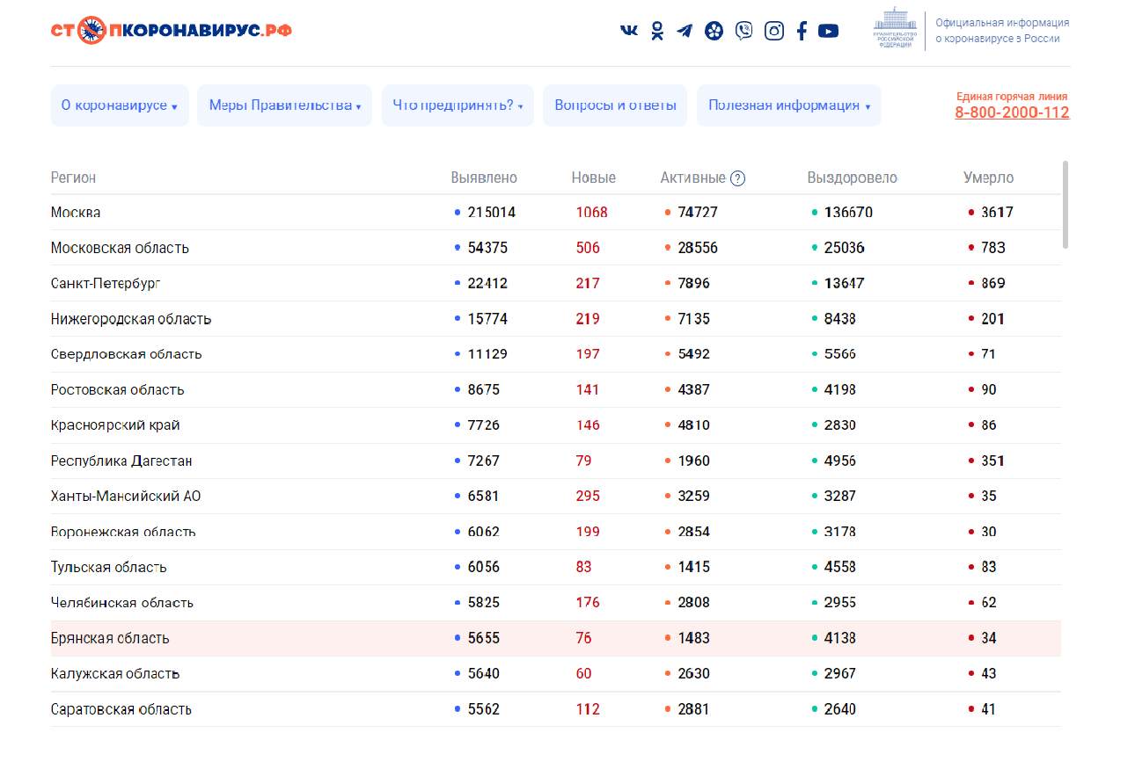Open the Вопросы и ответы page
1135x769 pixels.
[x=616, y=105]
